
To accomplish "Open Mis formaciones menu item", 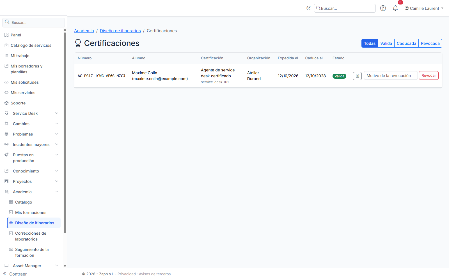I will point(34,213).
